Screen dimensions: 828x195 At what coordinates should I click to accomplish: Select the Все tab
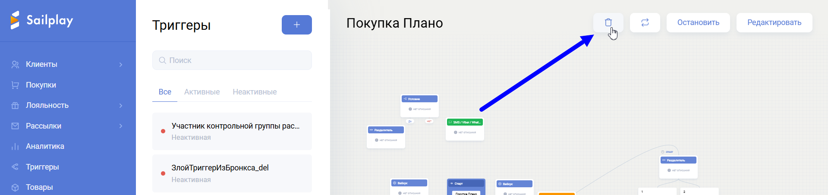[x=165, y=92]
